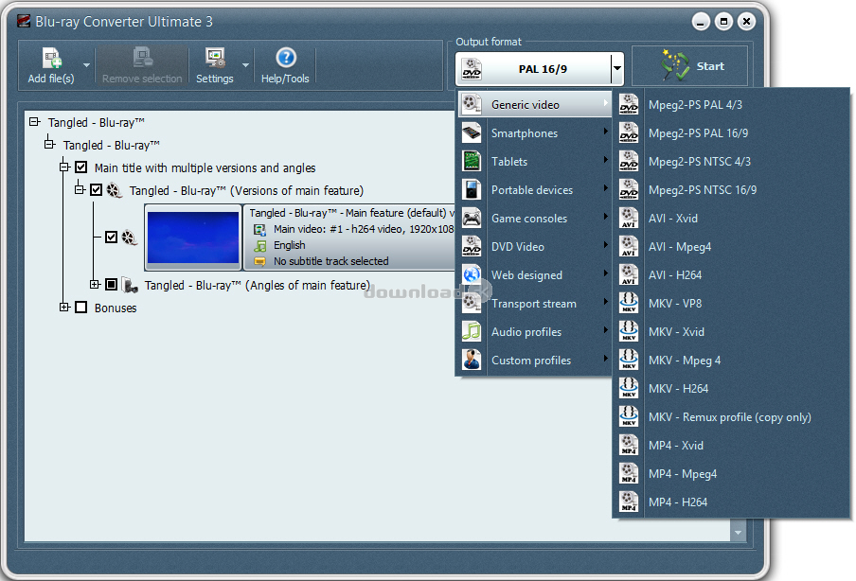Click the Tangled blue video thumbnail

(x=194, y=238)
